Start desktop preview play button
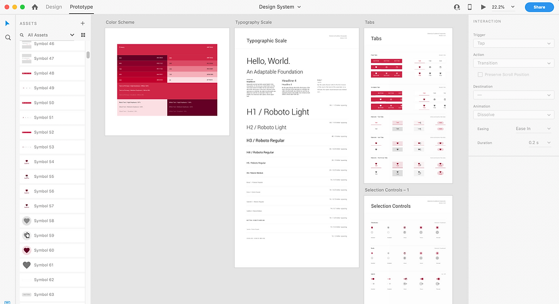This screenshot has height=304, width=559. point(483,7)
